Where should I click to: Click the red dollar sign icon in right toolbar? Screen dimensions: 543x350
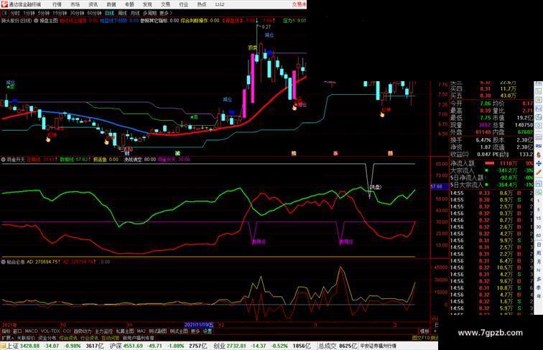539,155
